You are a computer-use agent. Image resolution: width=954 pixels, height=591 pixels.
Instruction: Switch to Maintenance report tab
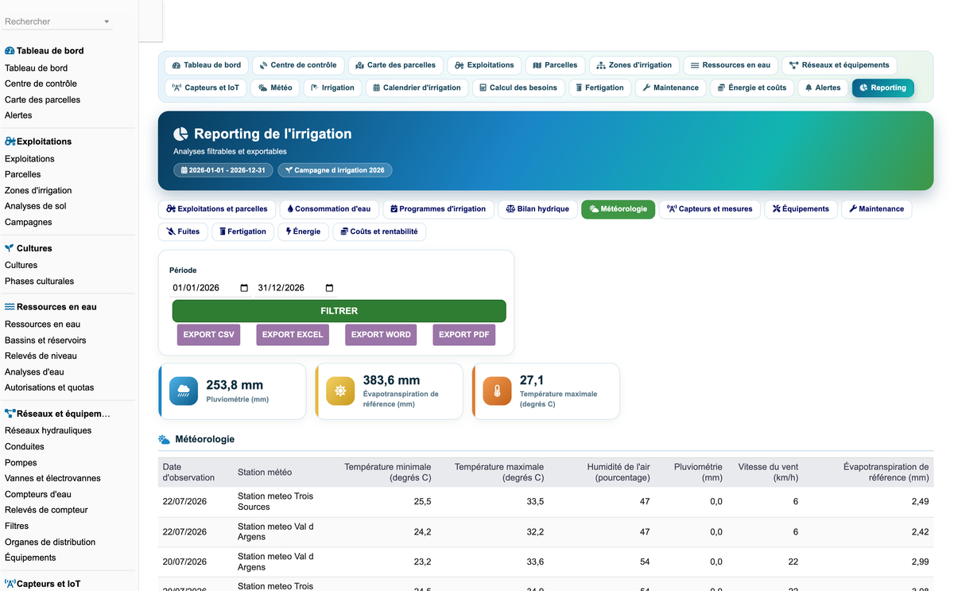point(877,209)
